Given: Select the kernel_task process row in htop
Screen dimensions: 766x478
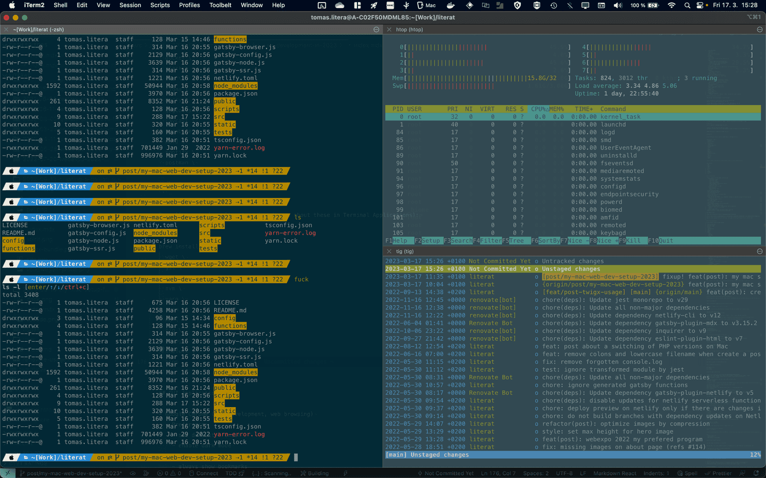Looking at the screenshot, I should point(573,117).
